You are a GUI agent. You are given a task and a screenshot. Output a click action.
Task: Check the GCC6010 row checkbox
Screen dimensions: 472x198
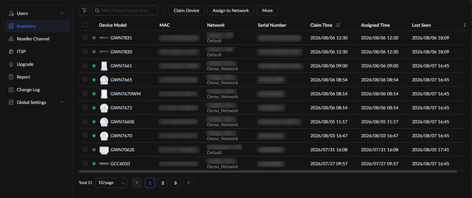pos(85,163)
